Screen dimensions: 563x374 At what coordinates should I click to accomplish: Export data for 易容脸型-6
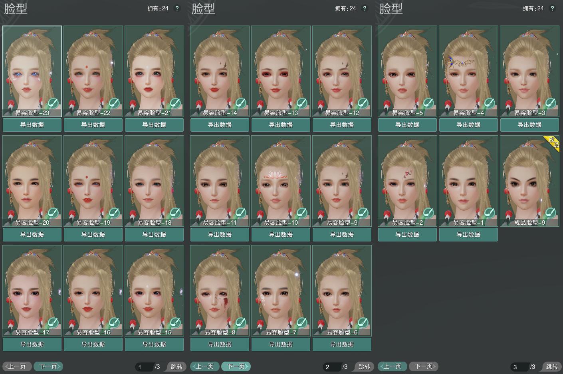click(342, 344)
